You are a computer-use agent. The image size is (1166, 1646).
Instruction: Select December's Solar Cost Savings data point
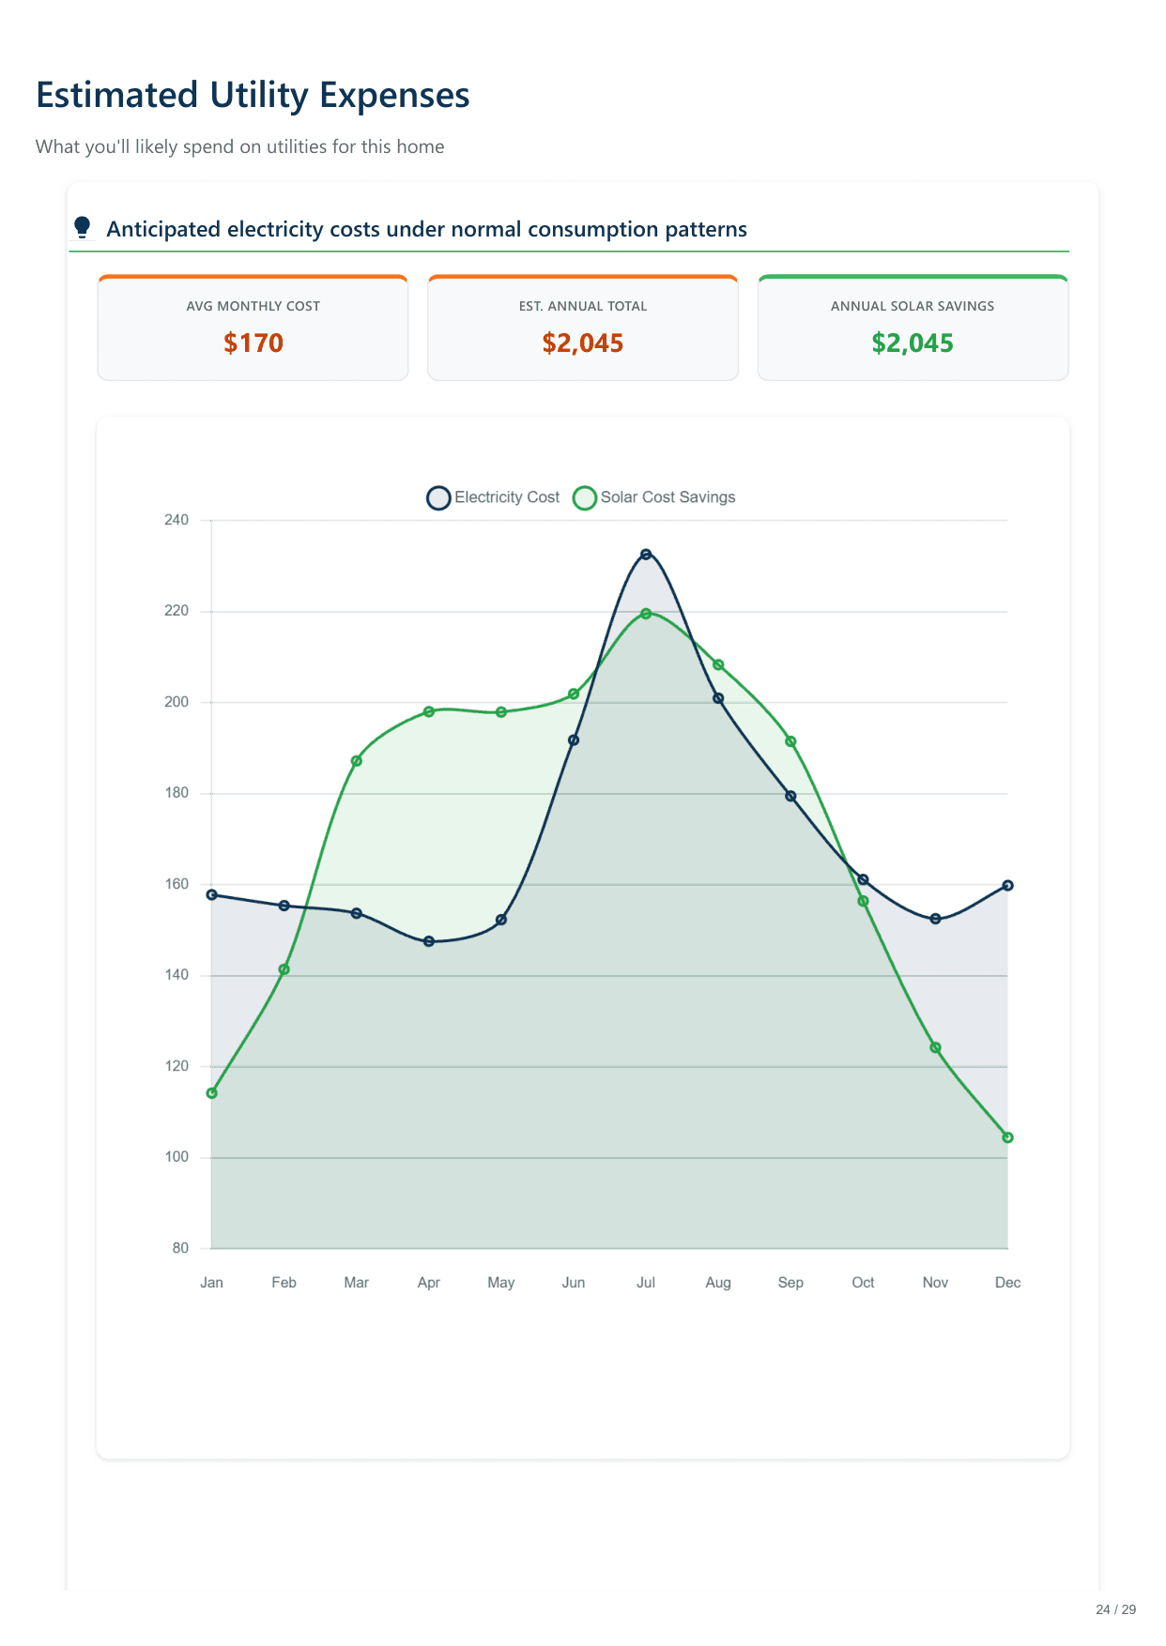(x=1007, y=1137)
